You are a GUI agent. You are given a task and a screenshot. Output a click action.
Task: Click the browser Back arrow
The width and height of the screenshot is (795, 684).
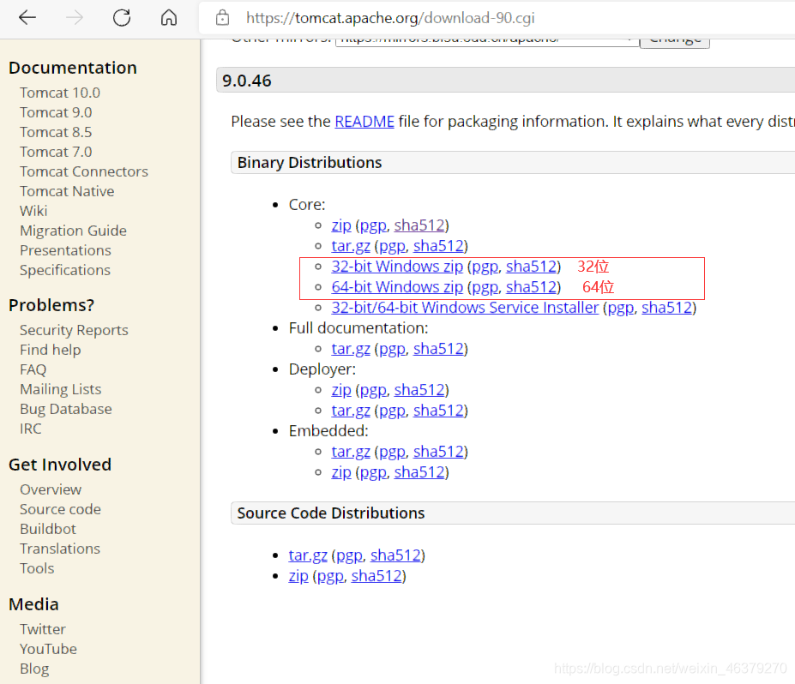(x=27, y=18)
